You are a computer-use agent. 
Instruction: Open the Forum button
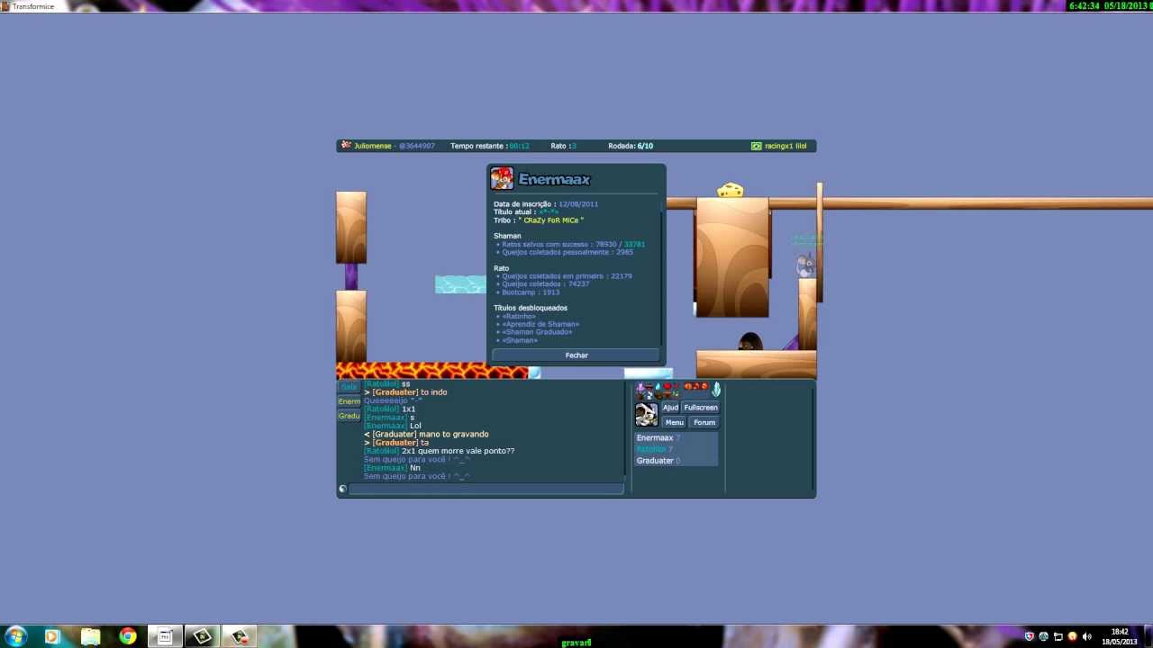[704, 422]
